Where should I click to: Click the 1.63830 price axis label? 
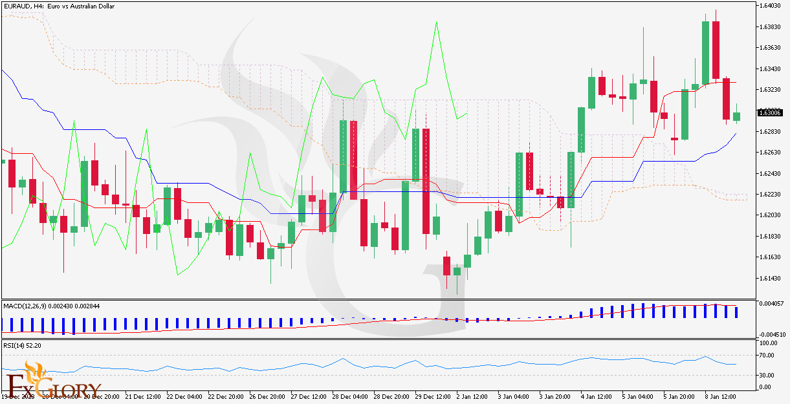(771, 27)
